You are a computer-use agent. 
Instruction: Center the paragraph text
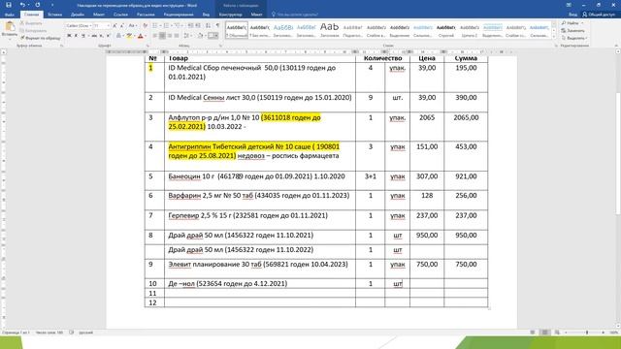click(162, 36)
